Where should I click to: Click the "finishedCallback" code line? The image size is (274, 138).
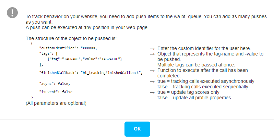pos(91,73)
